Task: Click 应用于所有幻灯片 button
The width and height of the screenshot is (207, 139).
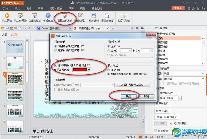Action: [167, 117]
